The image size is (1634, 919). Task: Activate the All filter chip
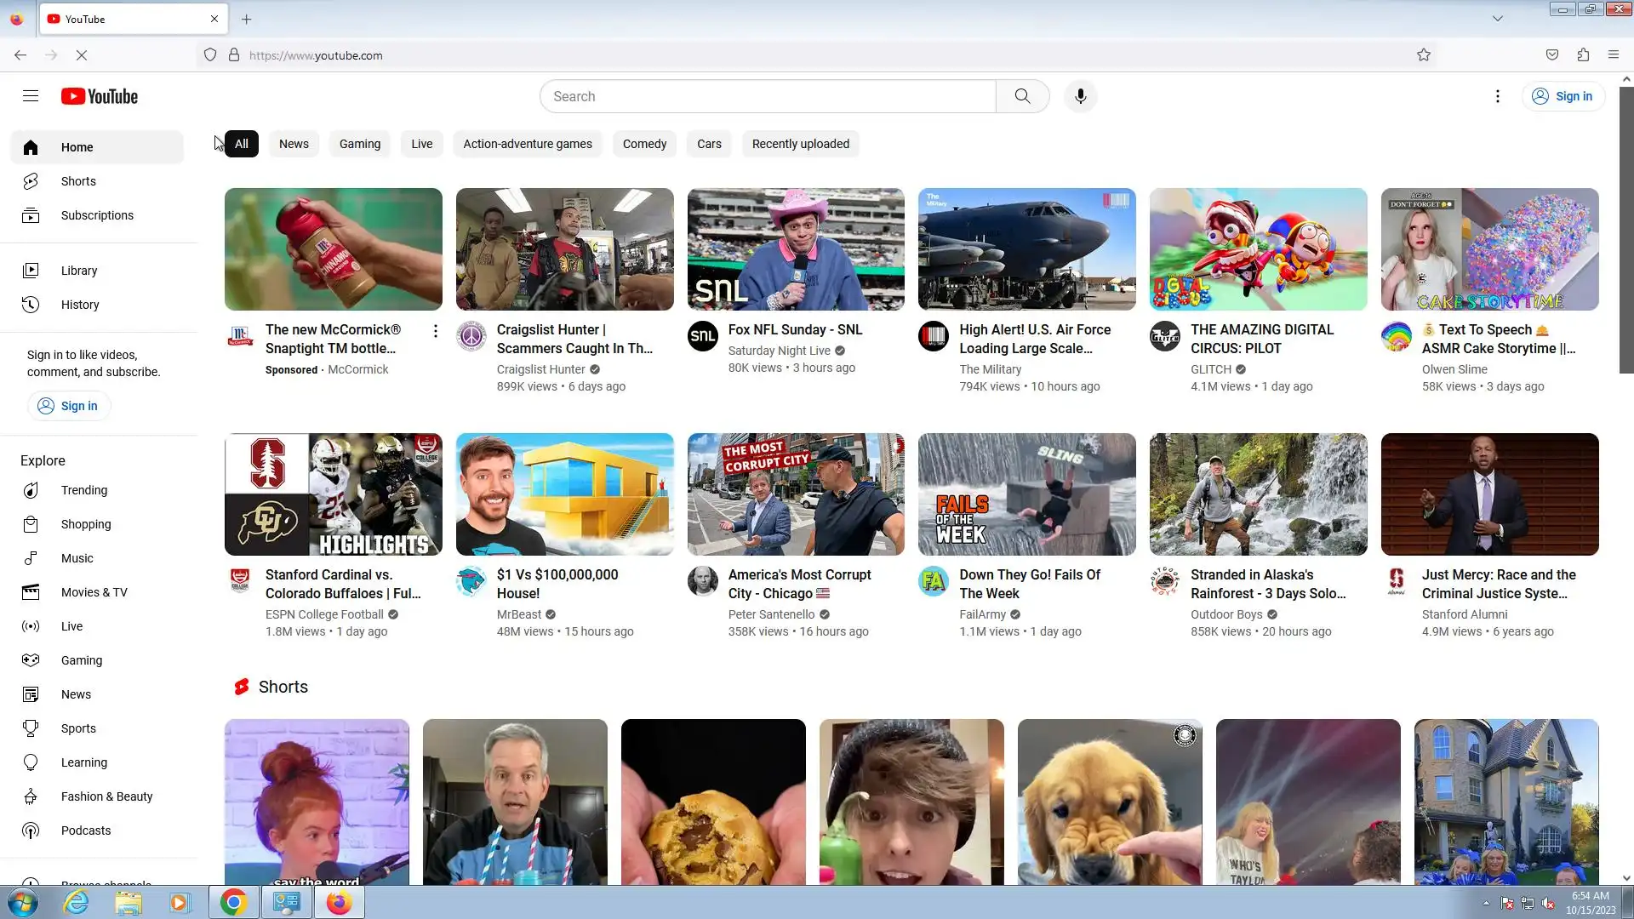[x=242, y=144]
